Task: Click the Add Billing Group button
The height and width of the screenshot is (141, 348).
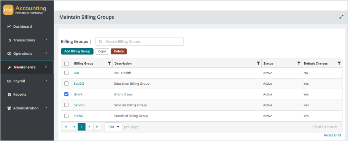Action: (x=77, y=51)
